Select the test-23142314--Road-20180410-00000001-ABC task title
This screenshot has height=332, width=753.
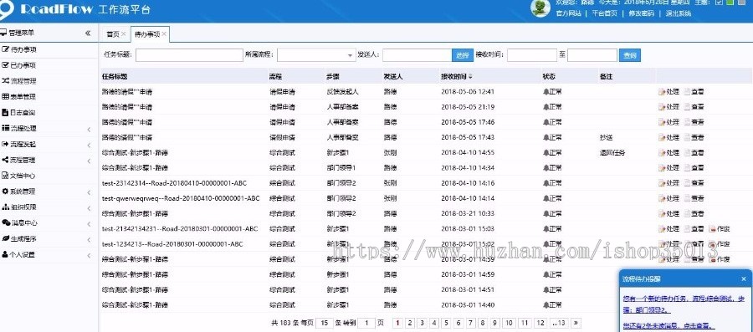tap(174, 183)
